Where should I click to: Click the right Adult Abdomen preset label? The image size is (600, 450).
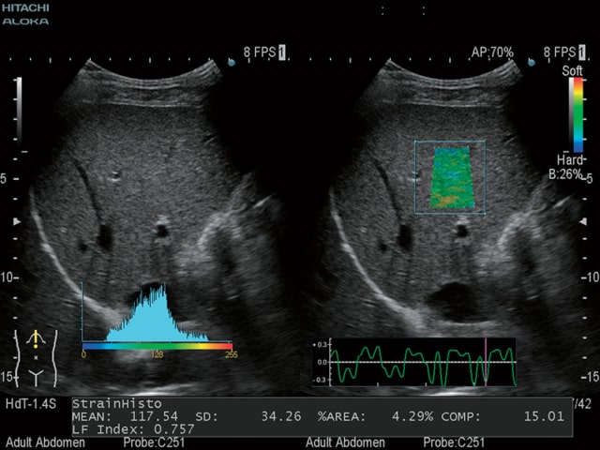tap(345, 442)
